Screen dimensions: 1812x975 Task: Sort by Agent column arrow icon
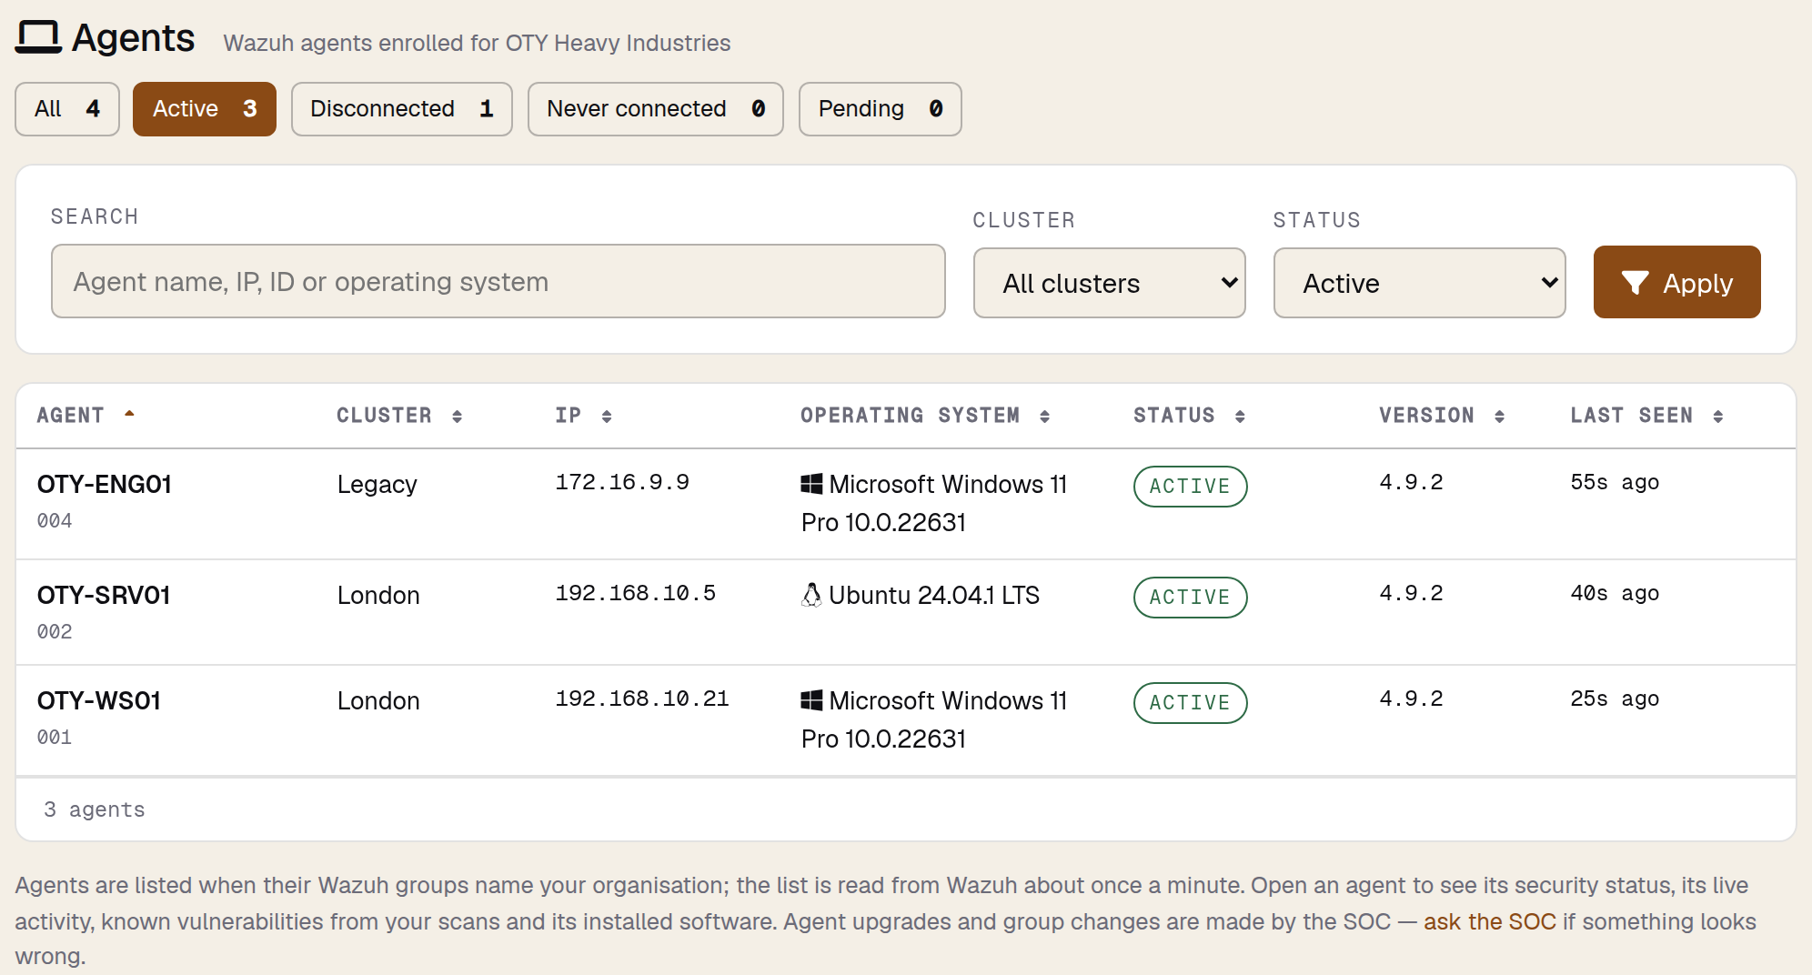click(129, 414)
